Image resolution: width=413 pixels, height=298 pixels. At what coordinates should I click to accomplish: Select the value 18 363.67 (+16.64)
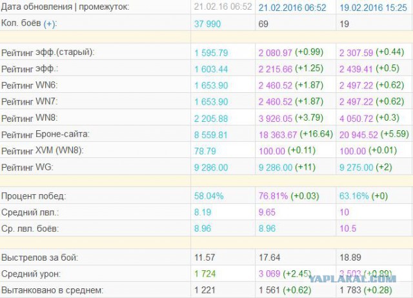pos(296,135)
